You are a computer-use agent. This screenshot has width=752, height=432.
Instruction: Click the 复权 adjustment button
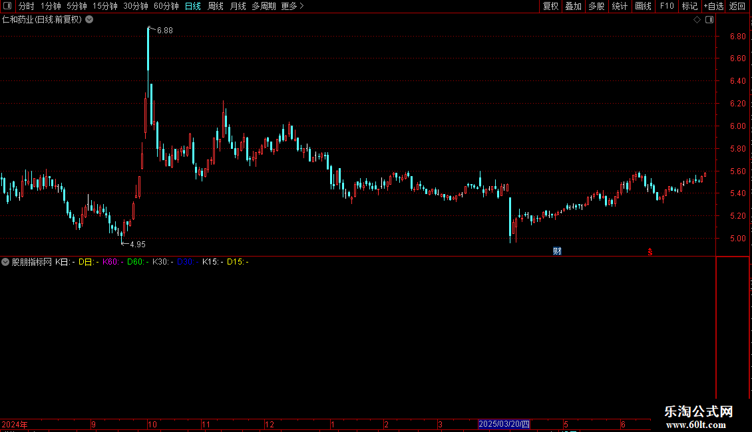pyautogui.click(x=550, y=6)
